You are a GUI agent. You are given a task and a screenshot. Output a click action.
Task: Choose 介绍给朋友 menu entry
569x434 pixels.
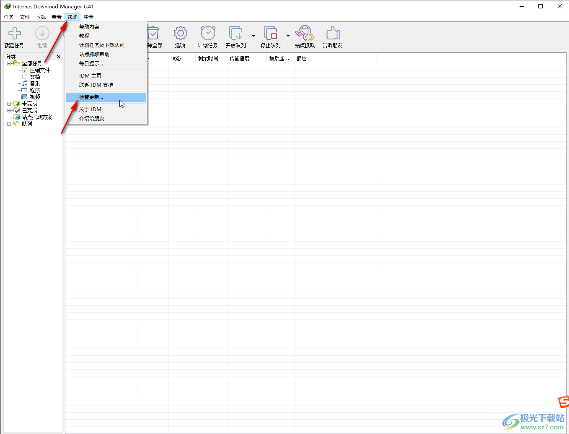[x=106, y=118]
